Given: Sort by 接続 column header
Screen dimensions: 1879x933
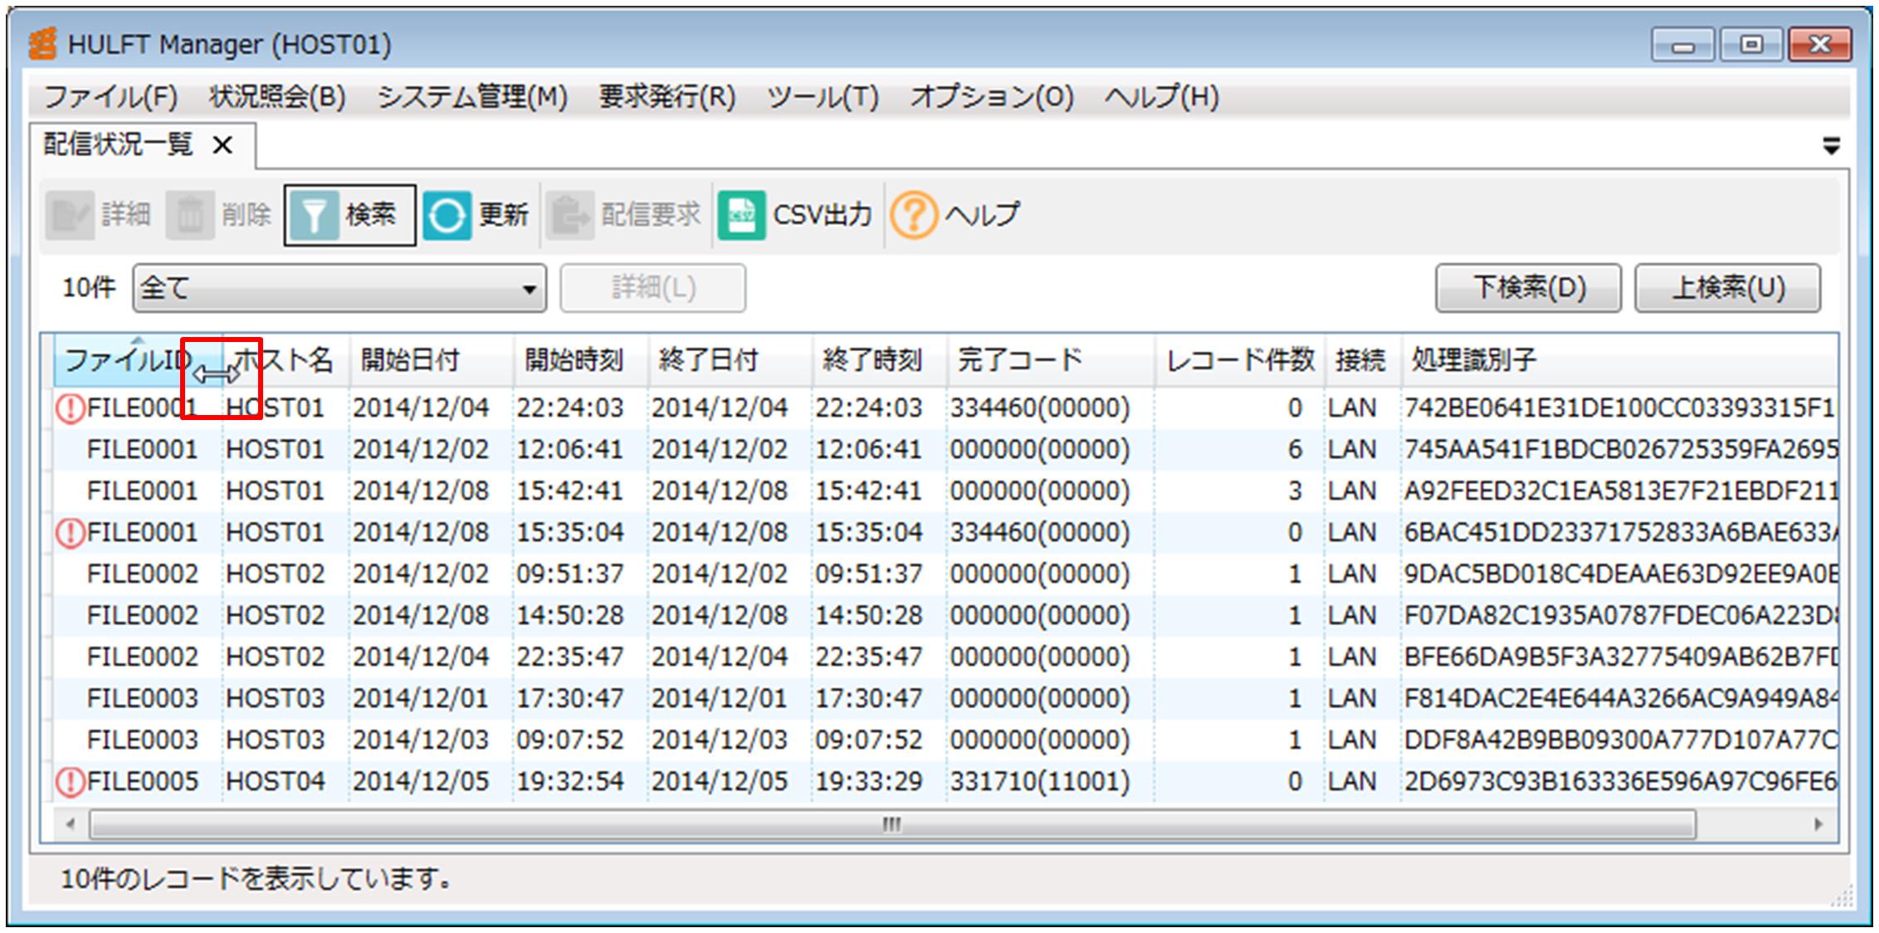Looking at the screenshot, I should [1363, 360].
